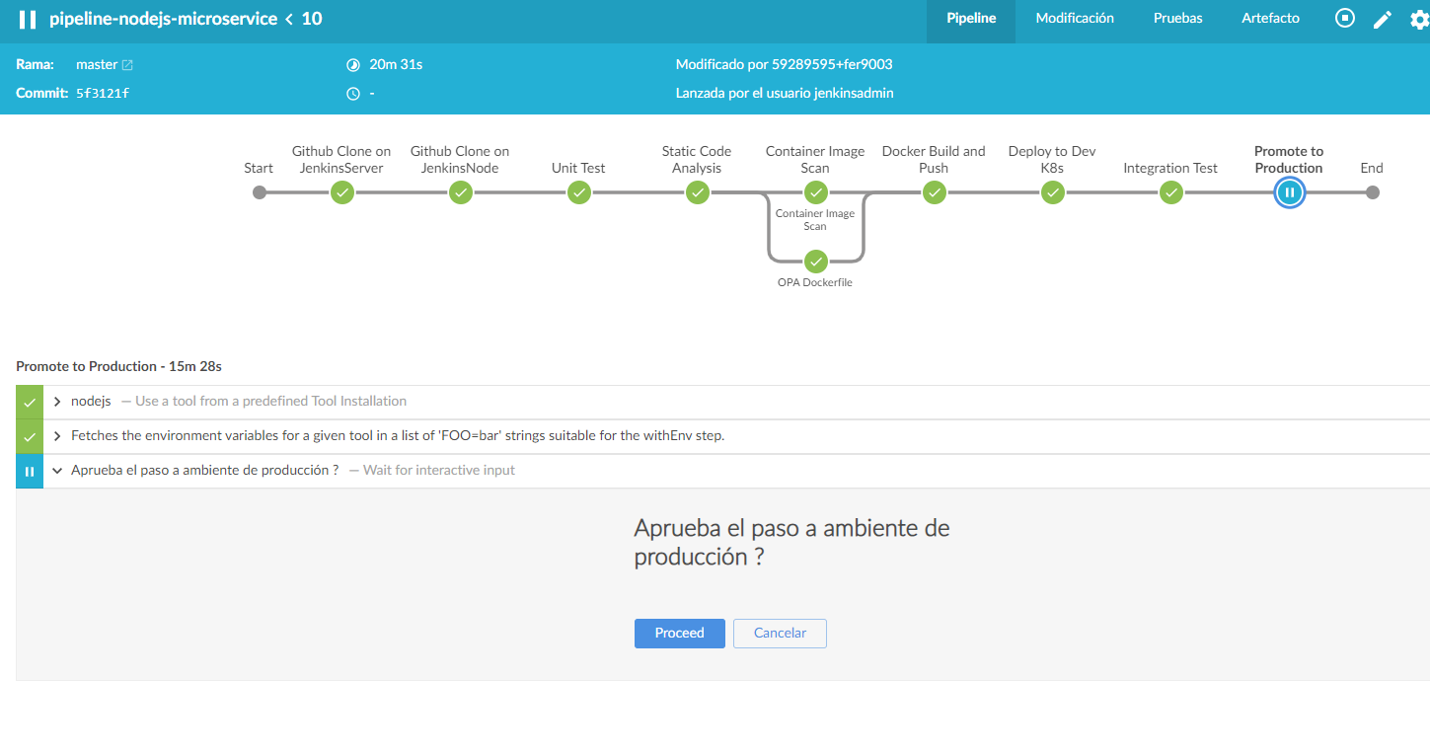Stop the running pipeline with the stop icon
The height and width of the screenshot is (753, 1430).
(x=1344, y=18)
